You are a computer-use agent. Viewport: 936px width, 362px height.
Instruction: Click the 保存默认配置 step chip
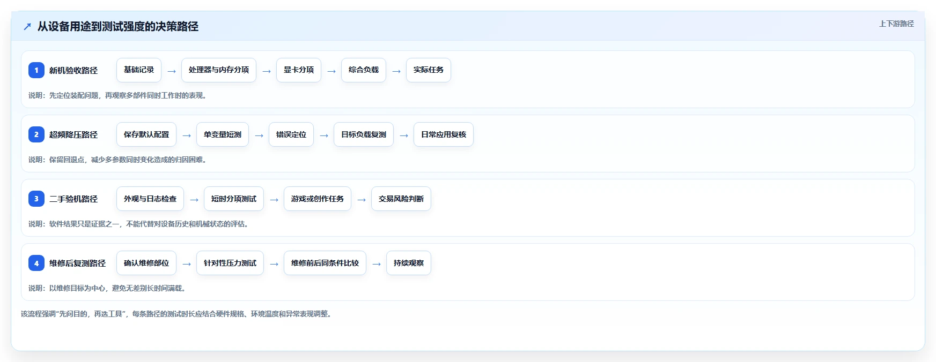coord(146,134)
